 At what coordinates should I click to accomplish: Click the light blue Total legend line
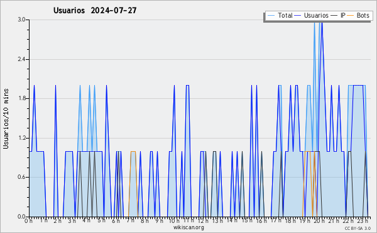[x=271, y=16]
